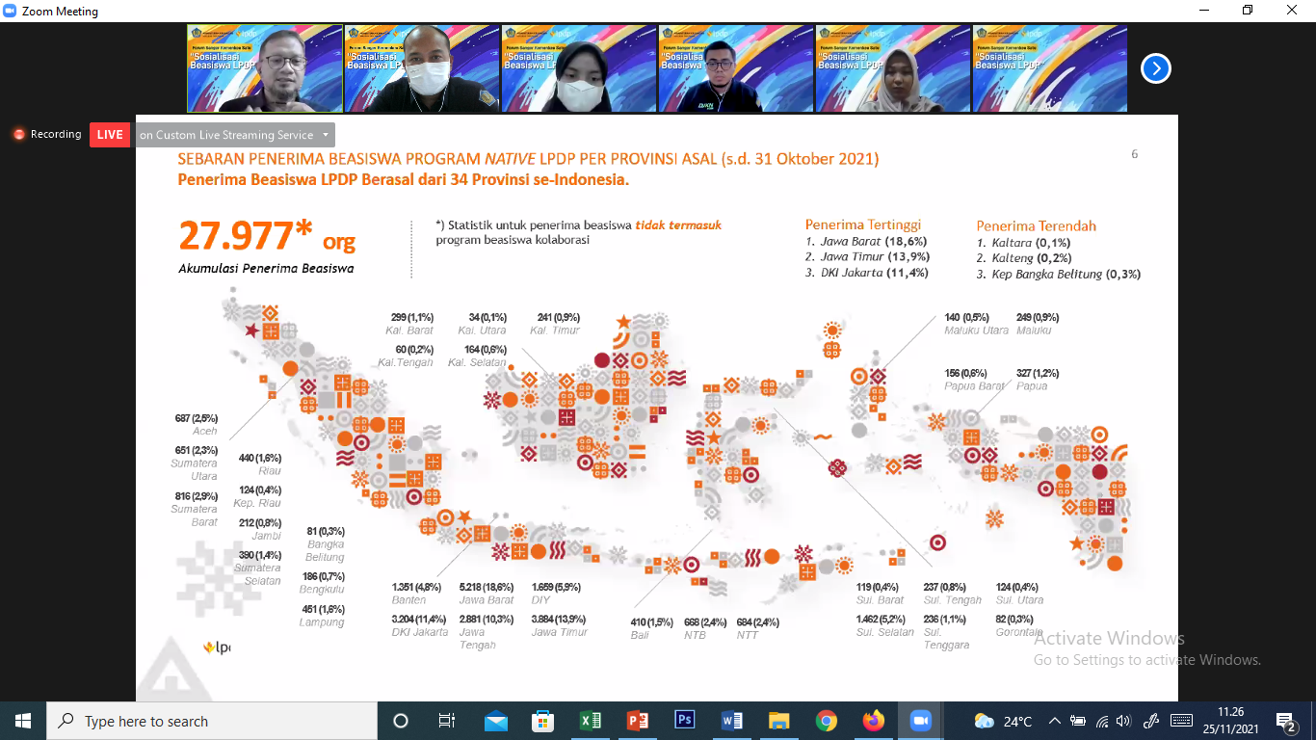Open PowerPoint from the taskbar

pos(638,721)
